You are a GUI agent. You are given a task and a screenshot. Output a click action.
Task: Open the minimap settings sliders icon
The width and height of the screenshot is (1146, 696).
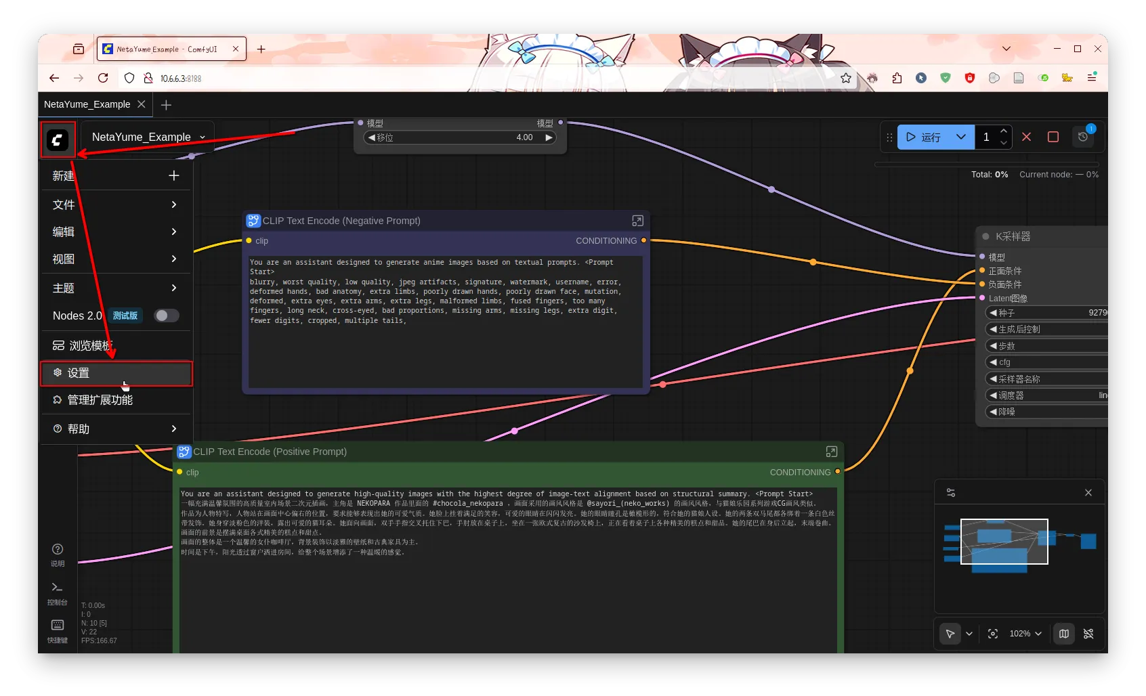[951, 493]
